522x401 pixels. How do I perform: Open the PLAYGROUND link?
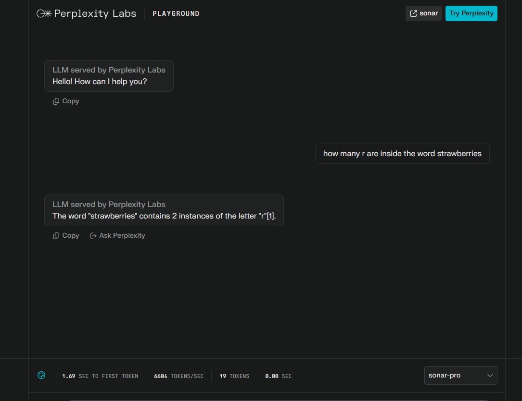tap(176, 13)
